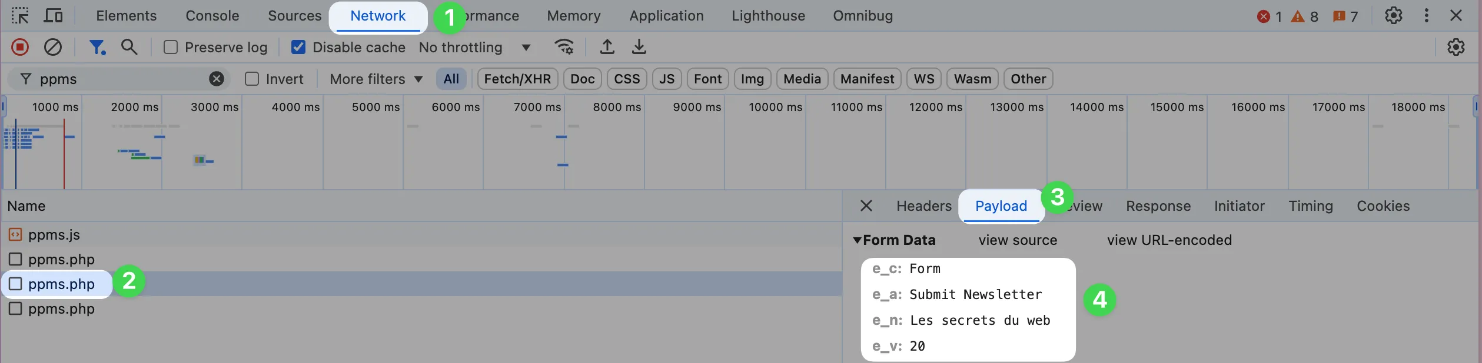Click the 'Les secrets du web' value

click(x=980, y=321)
